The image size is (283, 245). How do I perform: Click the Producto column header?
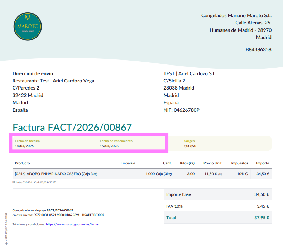tap(22, 163)
